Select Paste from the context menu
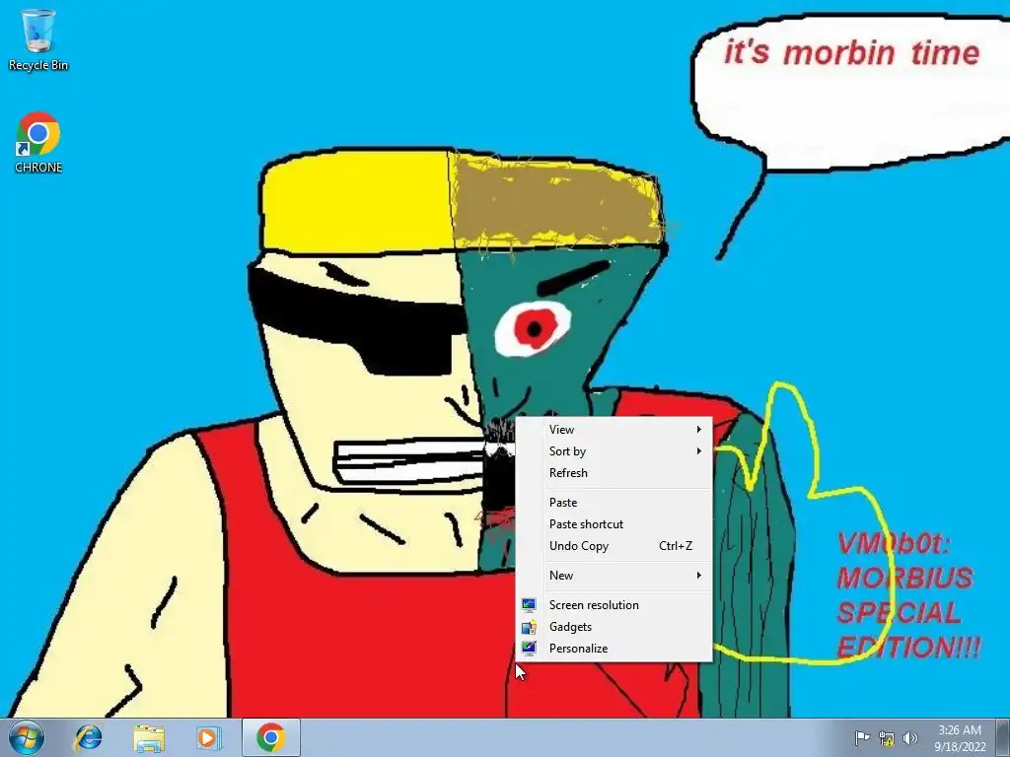Screen dimensions: 1010x757 click(x=613, y=503)
